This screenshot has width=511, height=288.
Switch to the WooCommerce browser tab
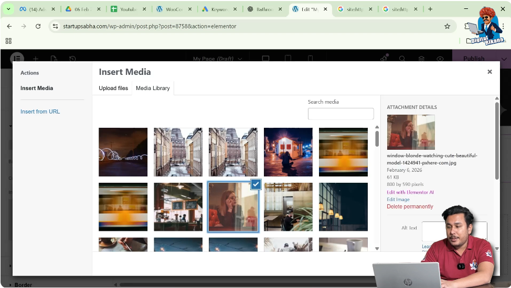click(171, 9)
